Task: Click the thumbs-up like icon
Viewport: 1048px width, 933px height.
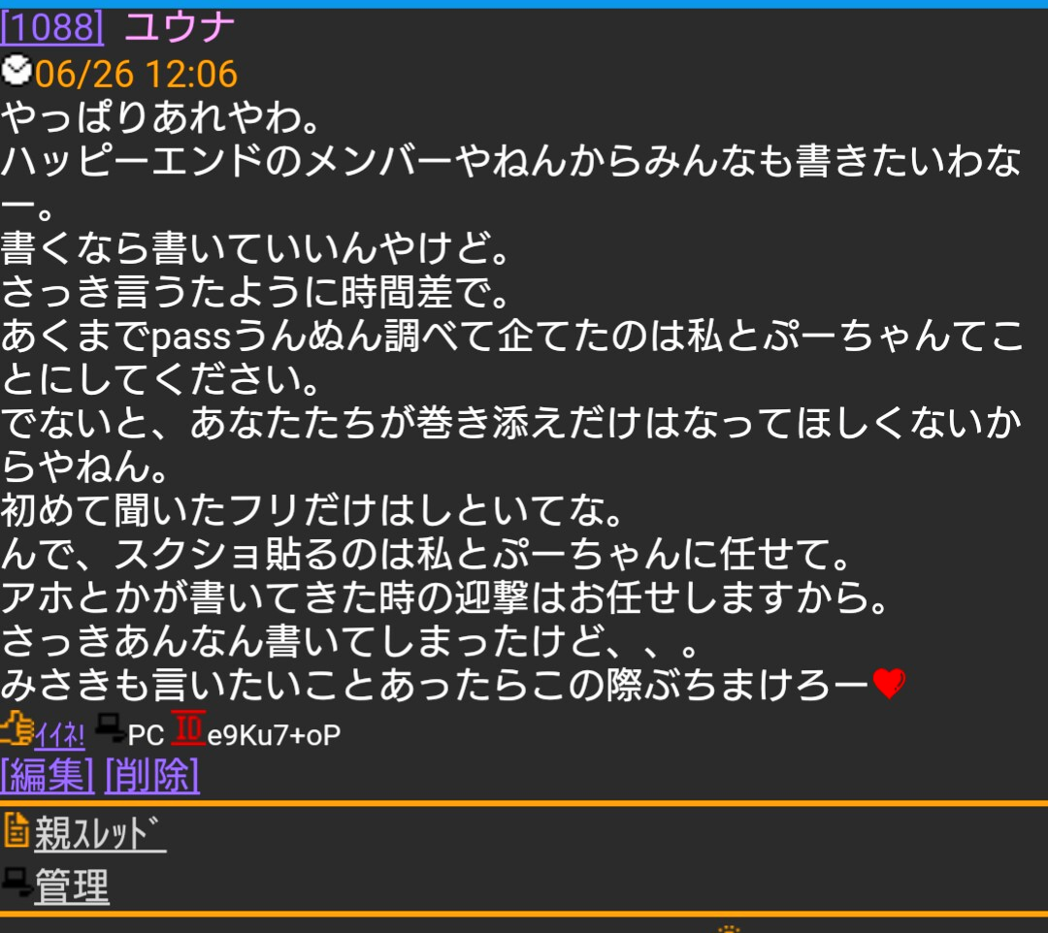Action: point(16,728)
